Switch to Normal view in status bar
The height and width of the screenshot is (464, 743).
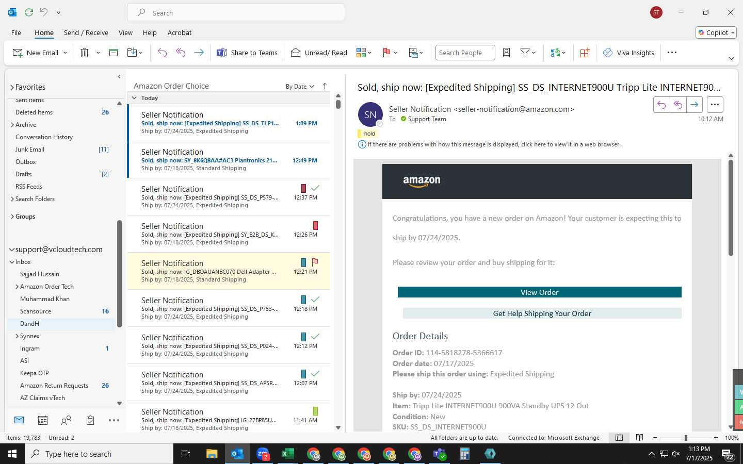[x=619, y=438]
